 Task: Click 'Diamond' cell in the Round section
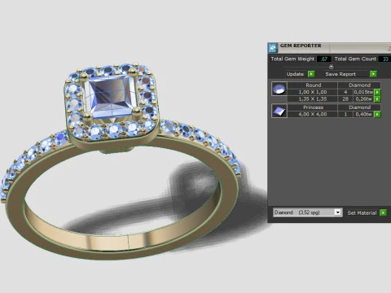click(x=359, y=85)
